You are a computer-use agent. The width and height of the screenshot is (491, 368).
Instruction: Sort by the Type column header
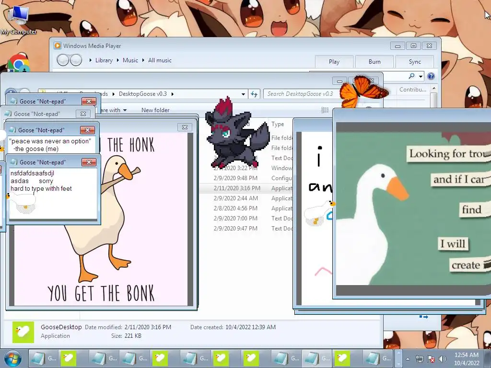(x=278, y=124)
